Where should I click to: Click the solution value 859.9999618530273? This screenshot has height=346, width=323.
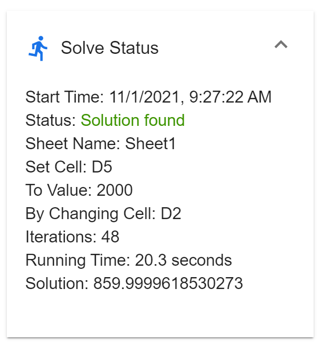(168, 284)
